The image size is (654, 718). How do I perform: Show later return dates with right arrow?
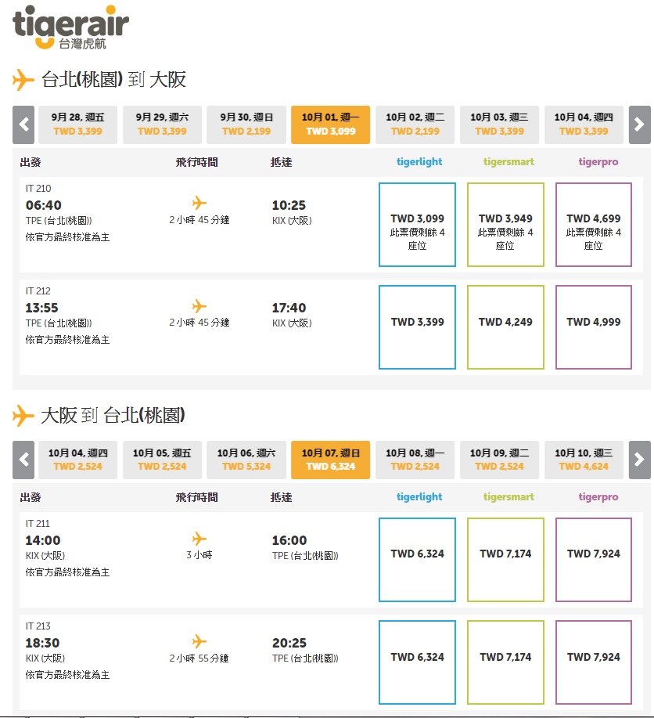coord(639,460)
